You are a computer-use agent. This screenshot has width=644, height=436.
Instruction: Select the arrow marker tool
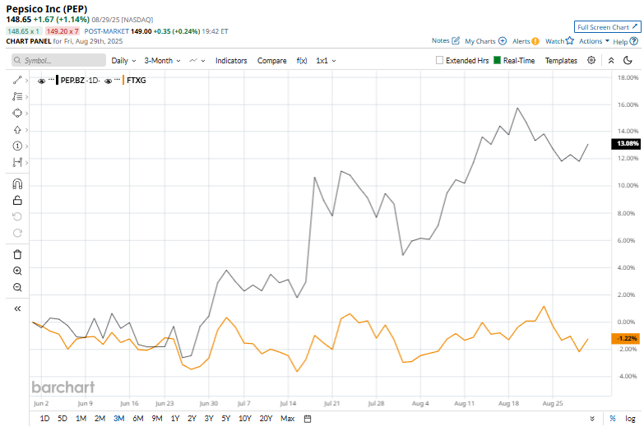click(17, 130)
